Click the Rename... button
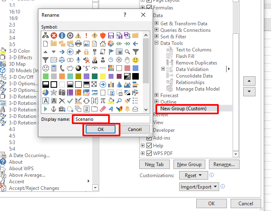 (224, 164)
